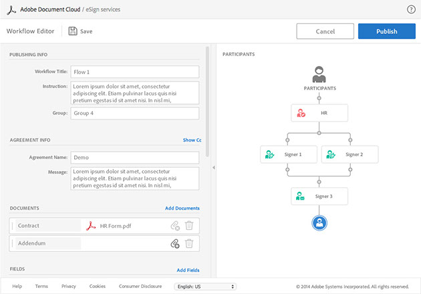Screen dimensions: 421x294
Task: Click the Save disk icon
Action: tap(73, 31)
